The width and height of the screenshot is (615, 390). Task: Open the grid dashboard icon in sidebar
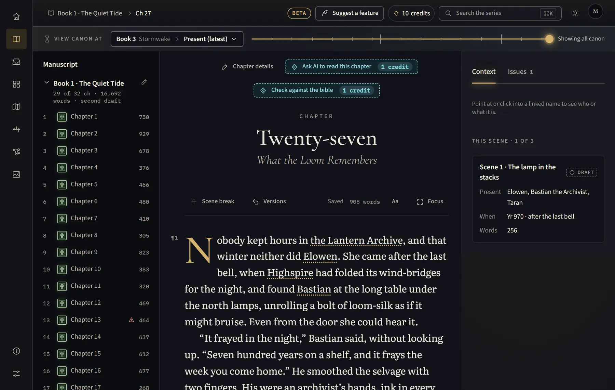point(16,84)
